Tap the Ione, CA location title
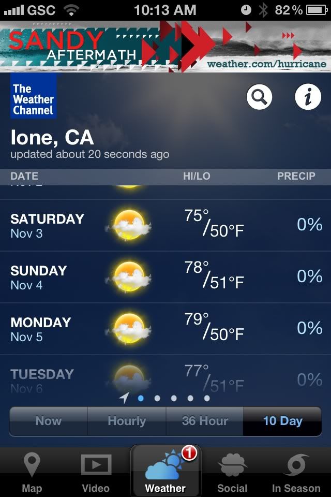 (52, 138)
